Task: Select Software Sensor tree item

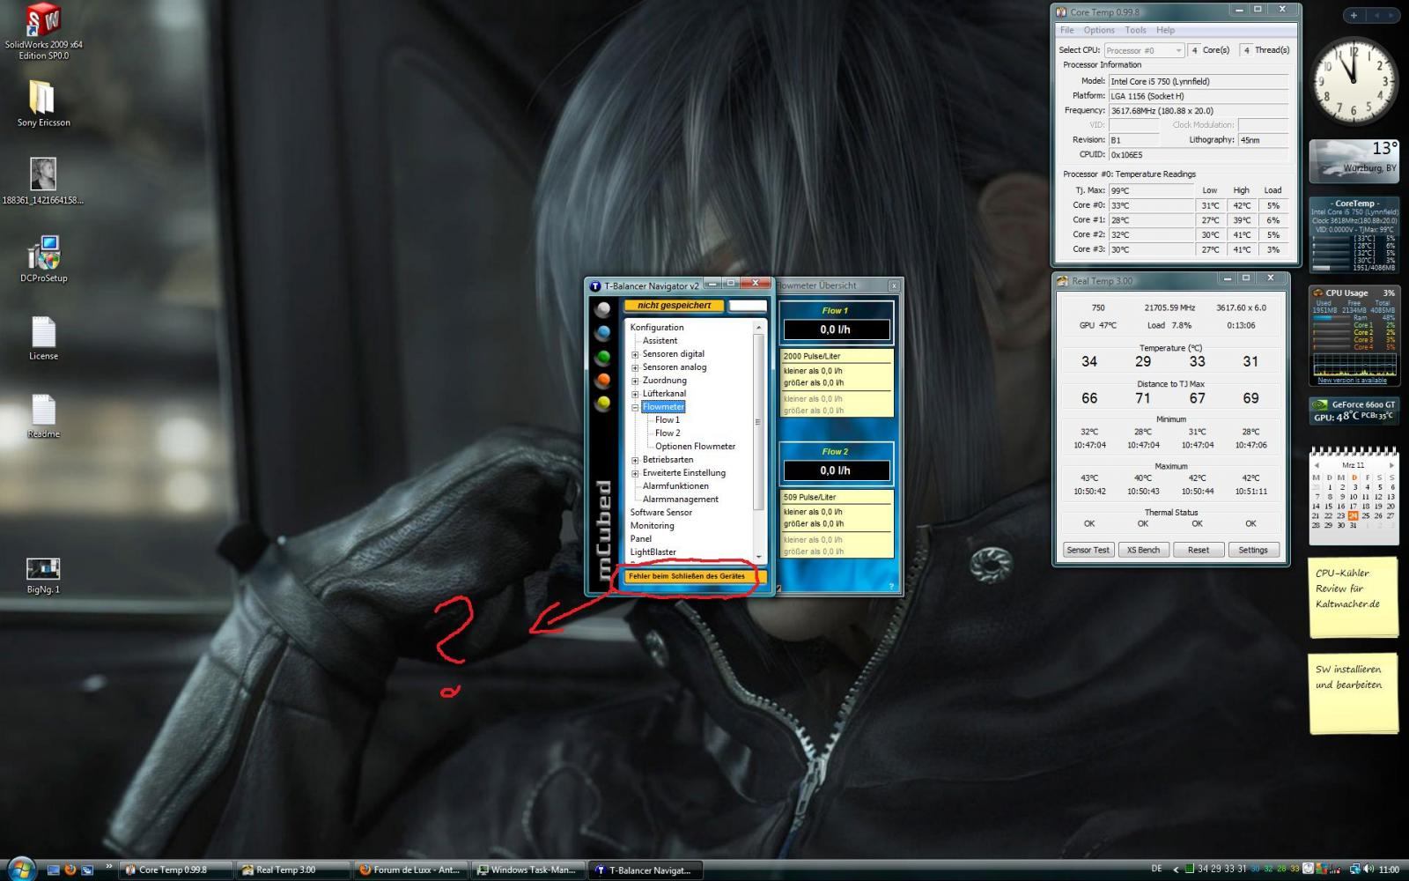Action: click(660, 513)
